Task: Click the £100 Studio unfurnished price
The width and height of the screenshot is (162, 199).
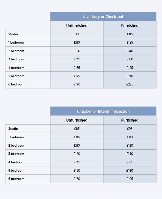Action: click(77, 34)
